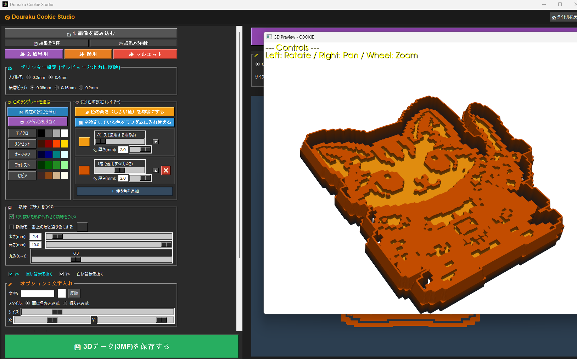Select 掘り込み式 style radio
The width and height of the screenshot is (577, 359).
pyautogui.click(x=65, y=303)
